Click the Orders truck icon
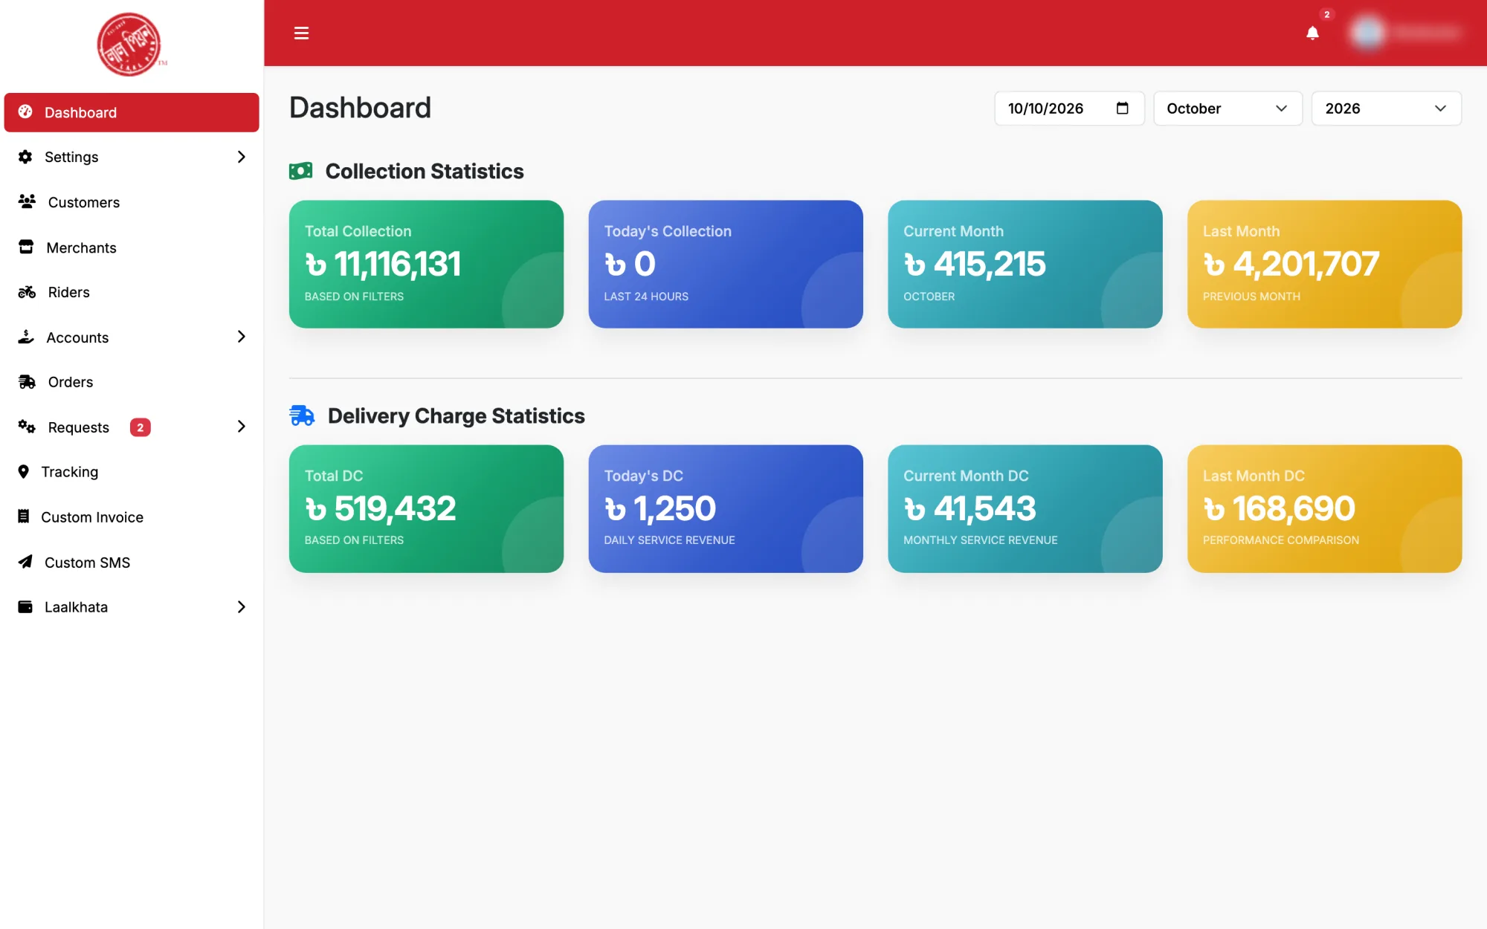Viewport: 1487px width, 929px height. point(27,382)
